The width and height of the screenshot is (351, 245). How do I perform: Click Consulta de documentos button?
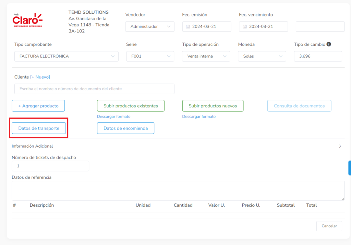pos(299,106)
